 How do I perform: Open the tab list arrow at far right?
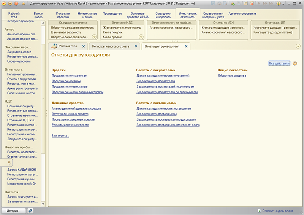point(298,46)
